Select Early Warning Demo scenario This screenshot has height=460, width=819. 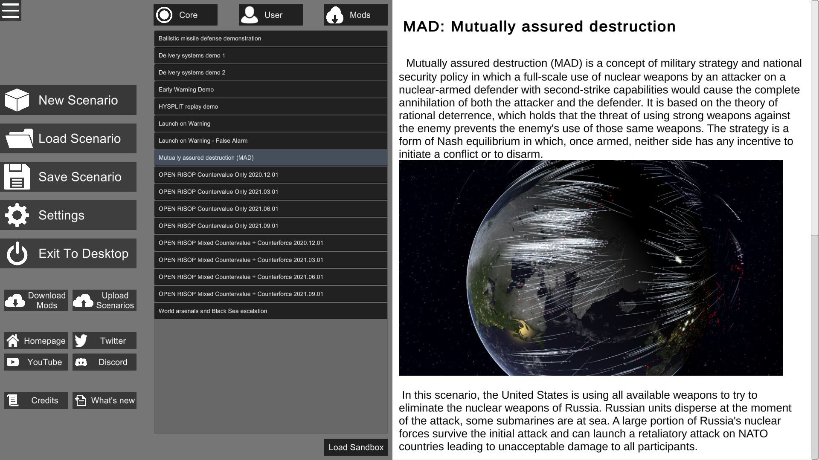pos(270,89)
